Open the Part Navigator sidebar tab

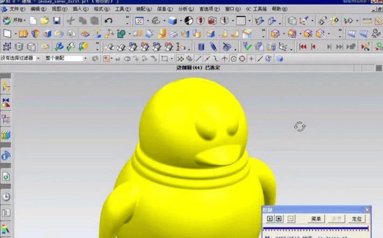coord(6,119)
